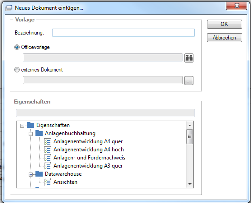The image size is (251, 203).
Task: Select the Anlagenentwicklung A4 quer report icon
Action: point(47,142)
